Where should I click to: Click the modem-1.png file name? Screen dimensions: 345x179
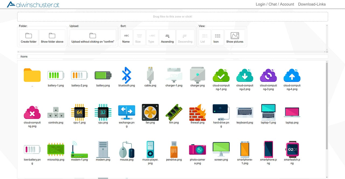coord(79,160)
